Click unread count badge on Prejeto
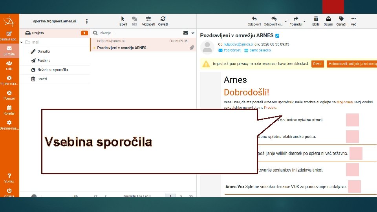The width and height of the screenshot is (377, 212). (84, 33)
